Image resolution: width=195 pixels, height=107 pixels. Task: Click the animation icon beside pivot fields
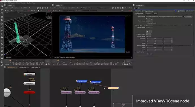172,50
